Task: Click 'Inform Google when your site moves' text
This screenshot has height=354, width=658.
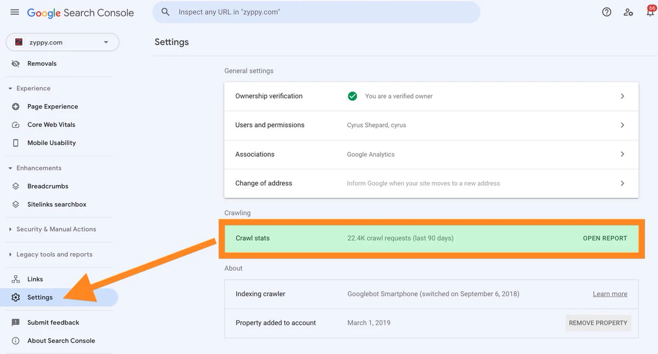Action: pos(423,183)
